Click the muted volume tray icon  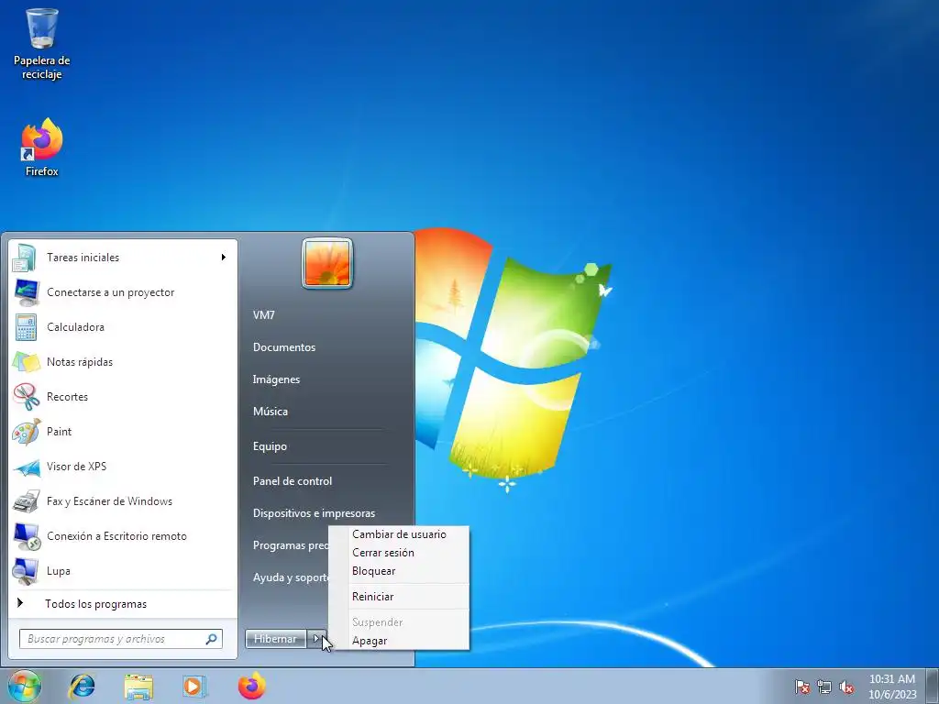tap(846, 687)
